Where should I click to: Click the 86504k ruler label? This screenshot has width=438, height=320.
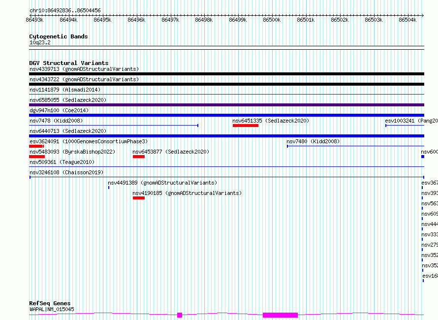(407, 20)
